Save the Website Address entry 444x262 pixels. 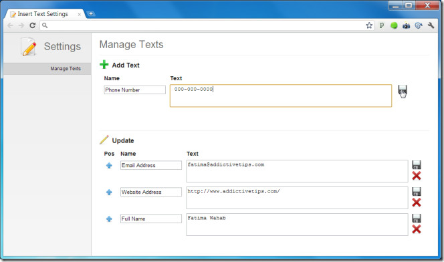[416, 192]
